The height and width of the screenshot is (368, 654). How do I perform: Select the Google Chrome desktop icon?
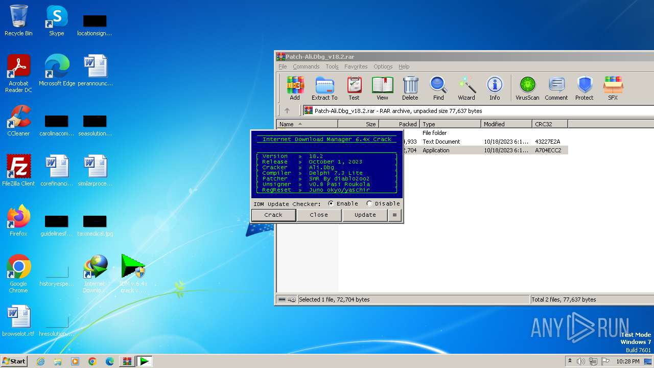(18, 274)
